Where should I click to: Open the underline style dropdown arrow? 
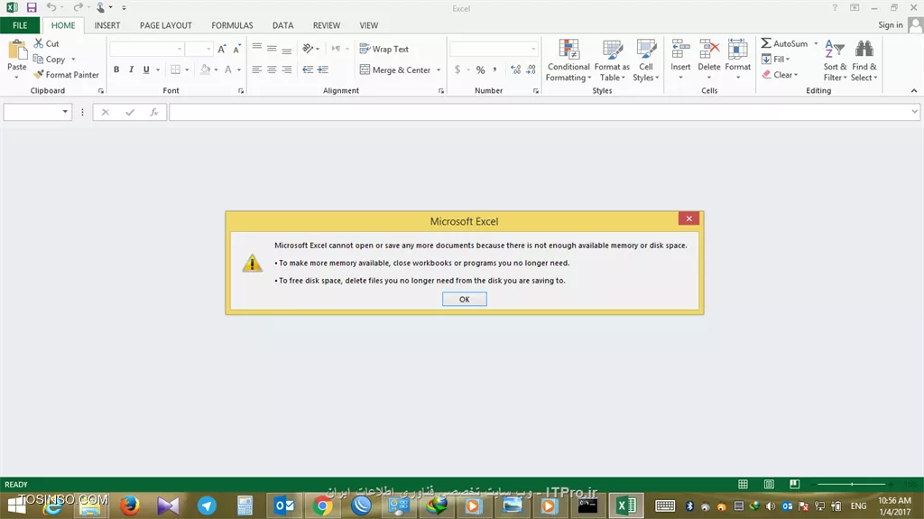[158, 70]
